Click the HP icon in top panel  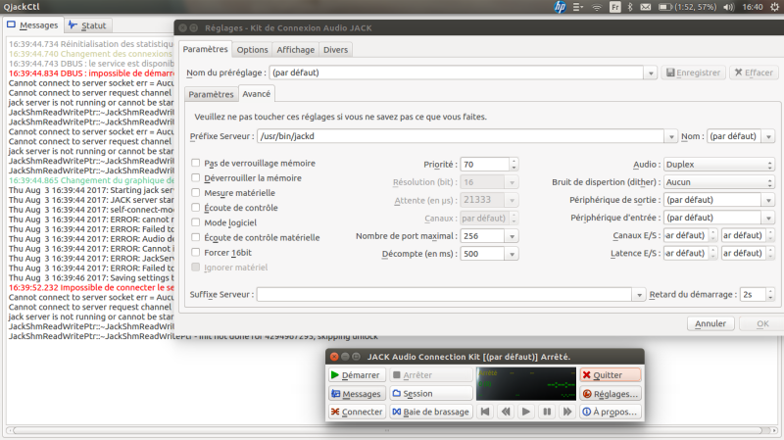pyautogui.click(x=560, y=7)
